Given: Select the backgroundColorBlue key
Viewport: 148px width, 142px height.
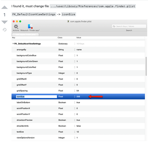Looking at the screenshot, I should pos(26,56).
